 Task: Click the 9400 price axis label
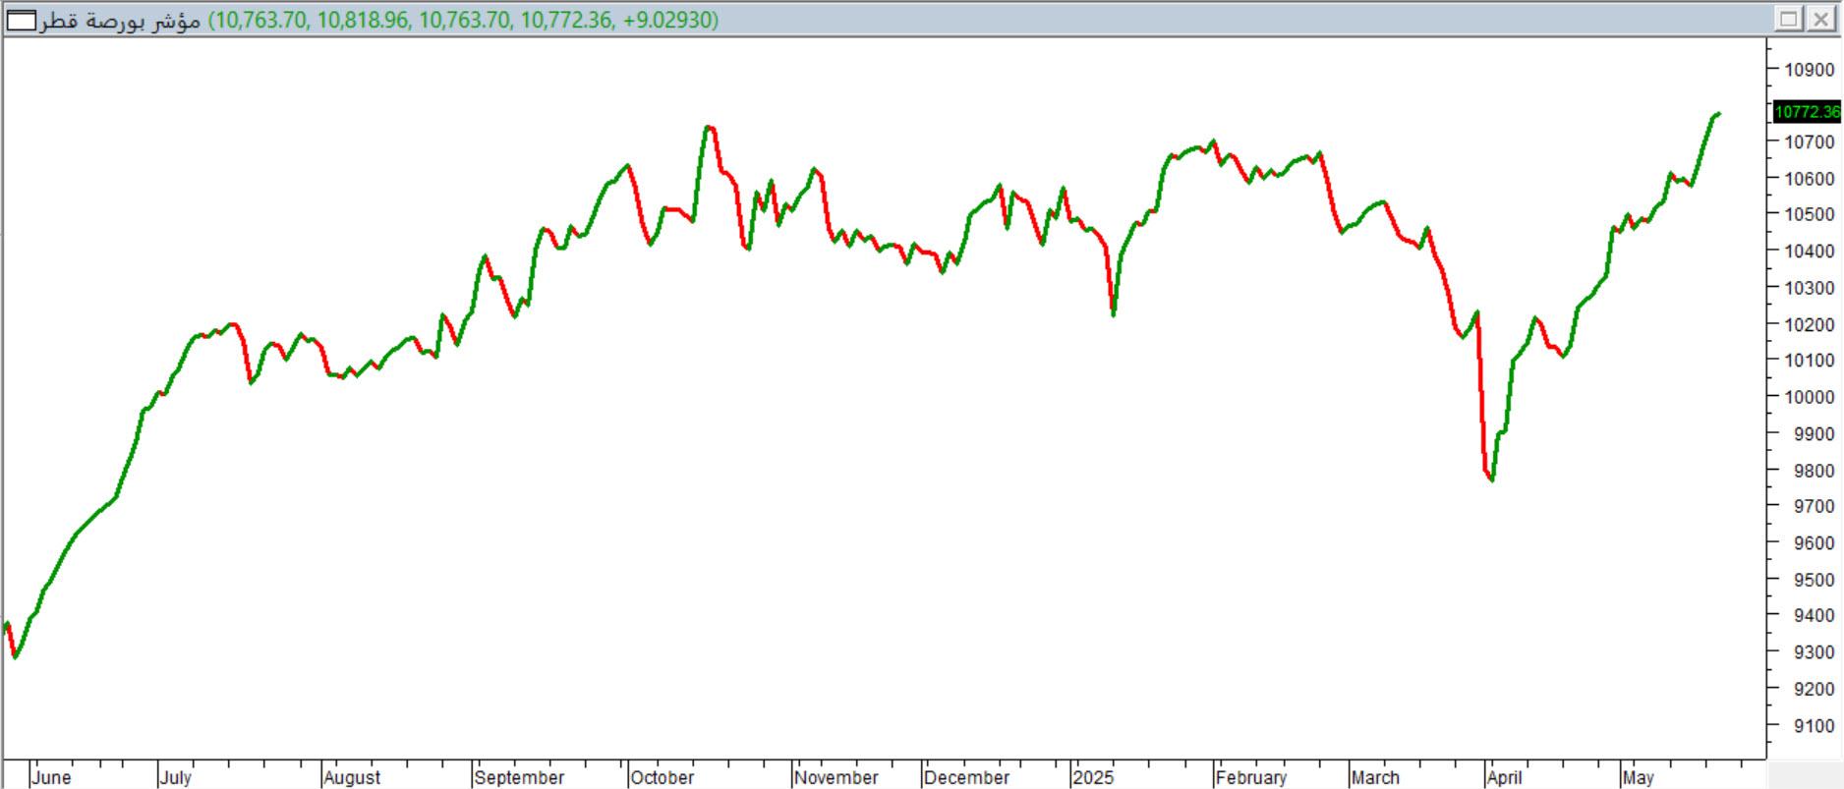pyautogui.click(x=1815, y=616)
